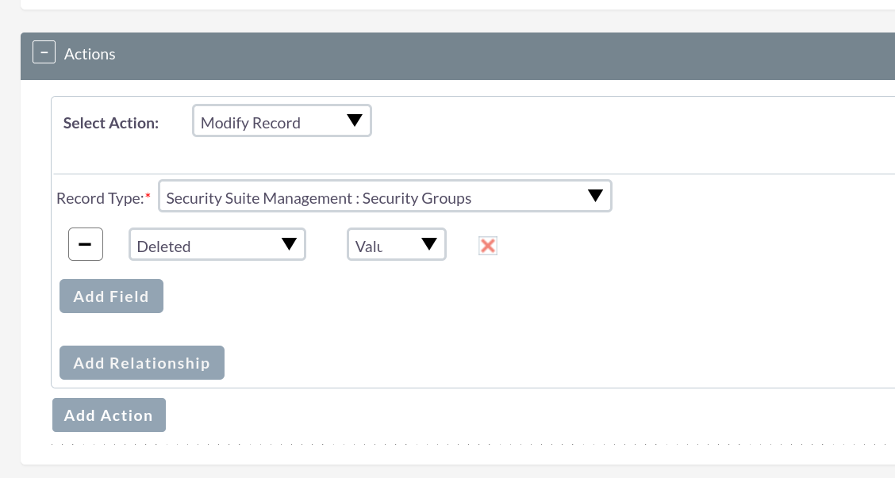Click the arrow on the Deleted field selector
The image size is (895, 478).
click(290, 244)
